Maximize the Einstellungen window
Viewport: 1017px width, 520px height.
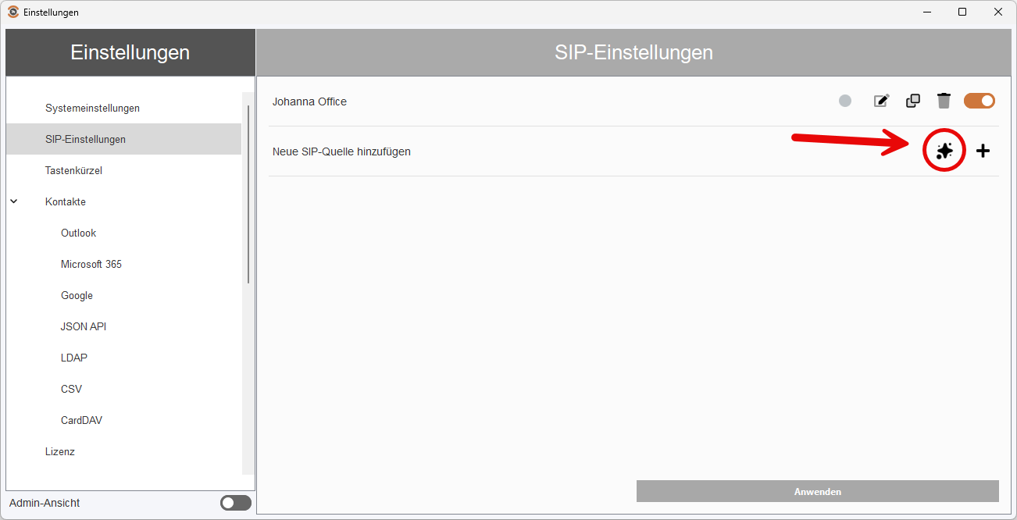point(962,12)
